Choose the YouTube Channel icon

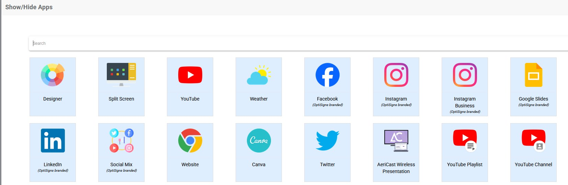(x=533, y=141)
